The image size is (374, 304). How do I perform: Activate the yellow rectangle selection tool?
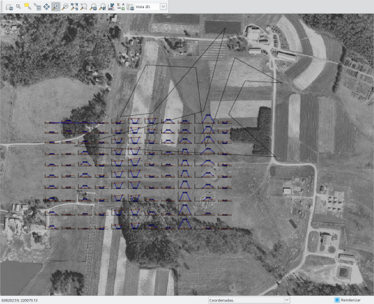click(x=28, y=6)
